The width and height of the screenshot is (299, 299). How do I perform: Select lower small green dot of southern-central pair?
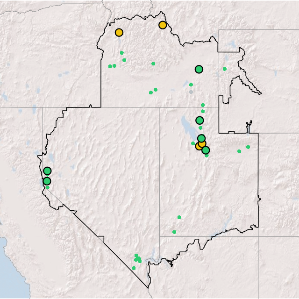click(174, 232)
